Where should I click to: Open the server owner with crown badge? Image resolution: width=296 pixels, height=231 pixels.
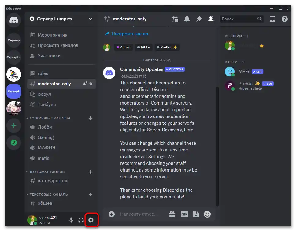pyautogui.click(x=255, y=45)
